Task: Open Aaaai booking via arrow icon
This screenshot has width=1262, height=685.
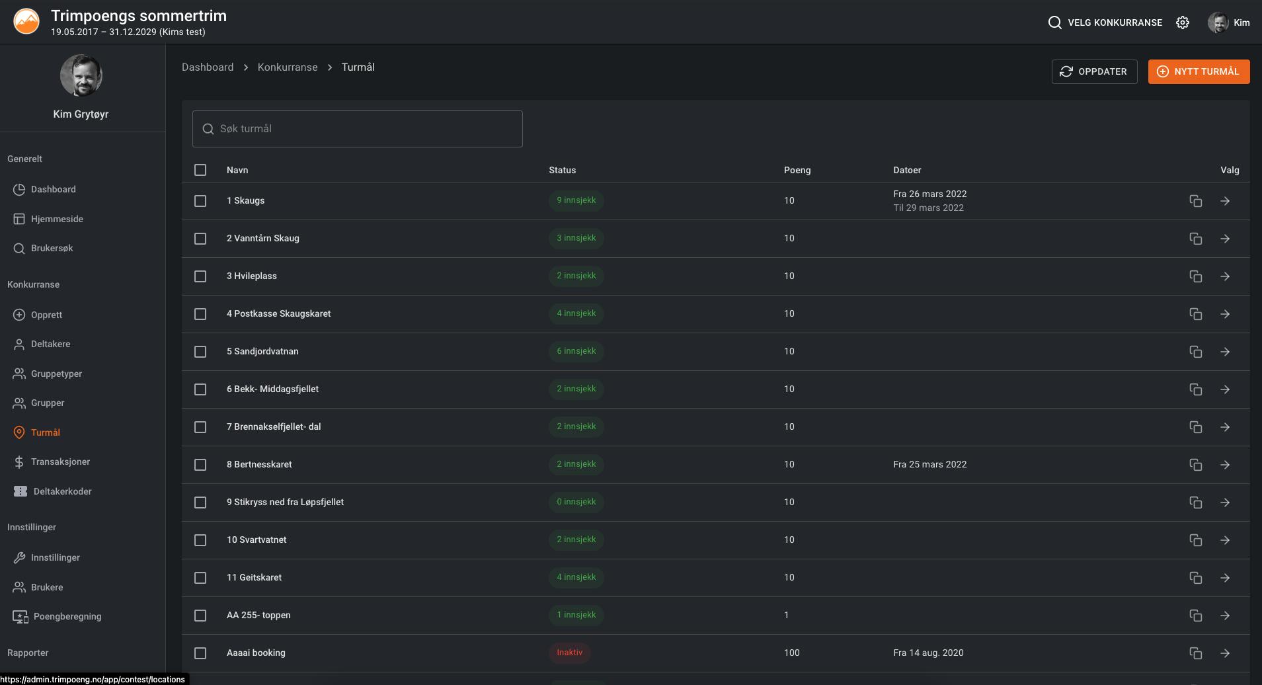Action: (1225, 653)
